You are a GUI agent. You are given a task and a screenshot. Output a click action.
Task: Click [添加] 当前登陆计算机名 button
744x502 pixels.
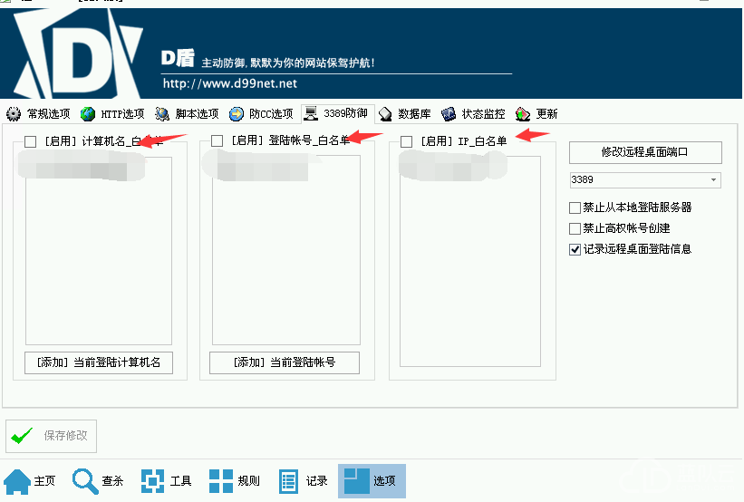pyautogui.click(x=99, y=363)
